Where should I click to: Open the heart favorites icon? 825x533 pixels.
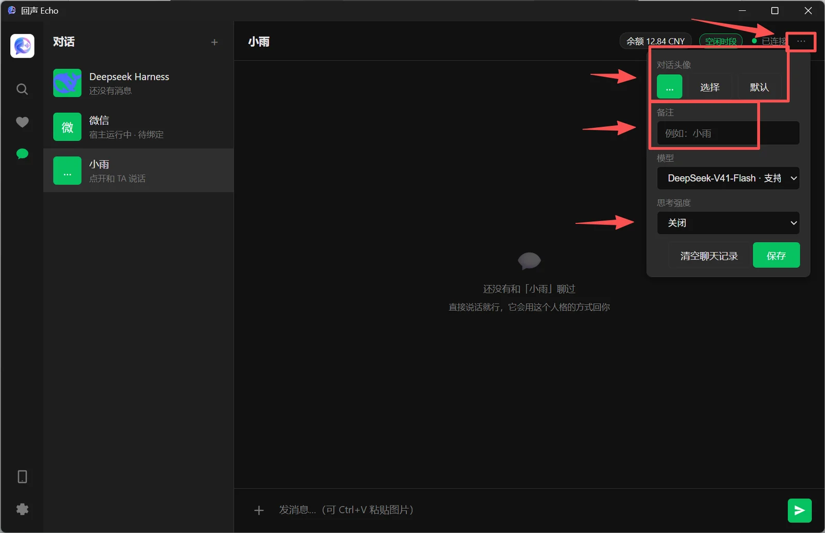pyautogui.click(x=22, y=122)
